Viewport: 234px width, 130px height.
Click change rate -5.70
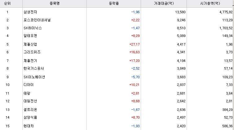pos(135,77)
